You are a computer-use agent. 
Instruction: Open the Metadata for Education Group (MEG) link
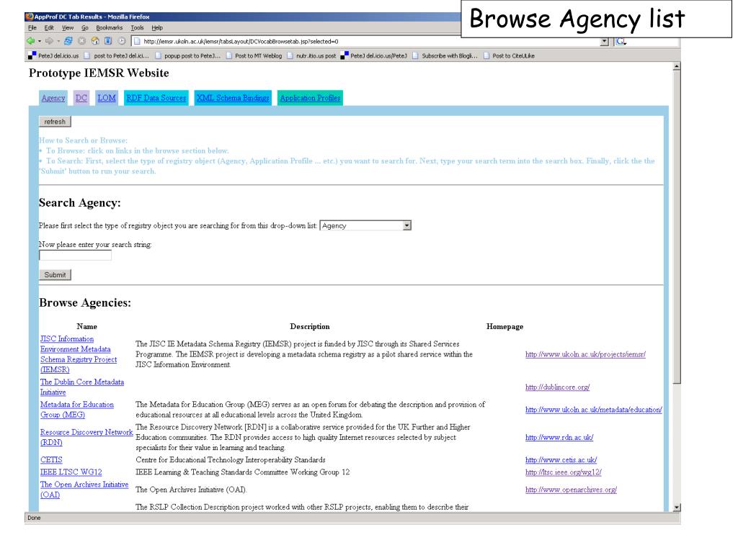point(76,410)
